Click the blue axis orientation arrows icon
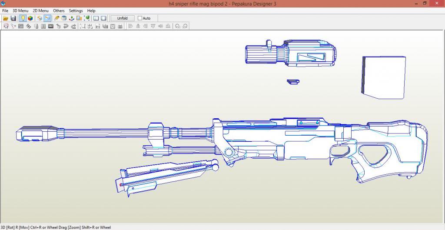445x230 pixels. pyautogui.click(x=72, y=18)
